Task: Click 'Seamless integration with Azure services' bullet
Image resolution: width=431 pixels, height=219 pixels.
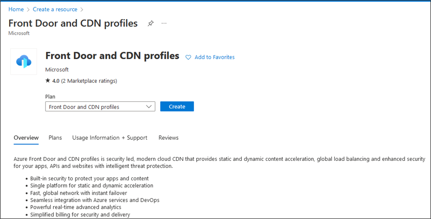Action: click(x=95, y=200)
